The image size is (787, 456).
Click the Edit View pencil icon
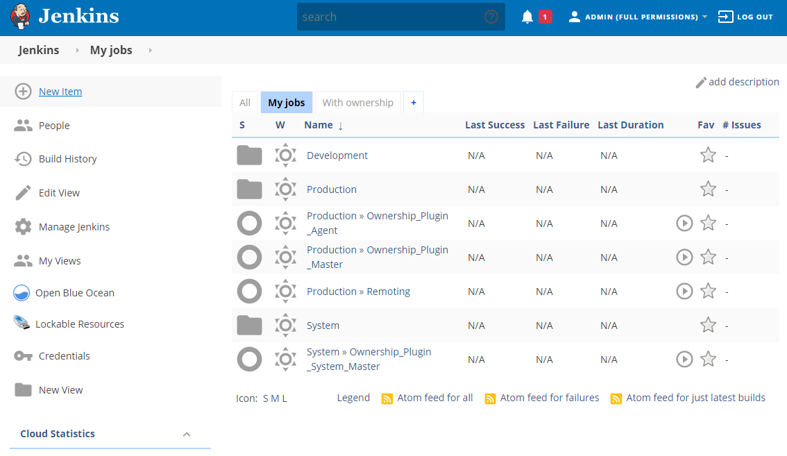tap(23, 193)
